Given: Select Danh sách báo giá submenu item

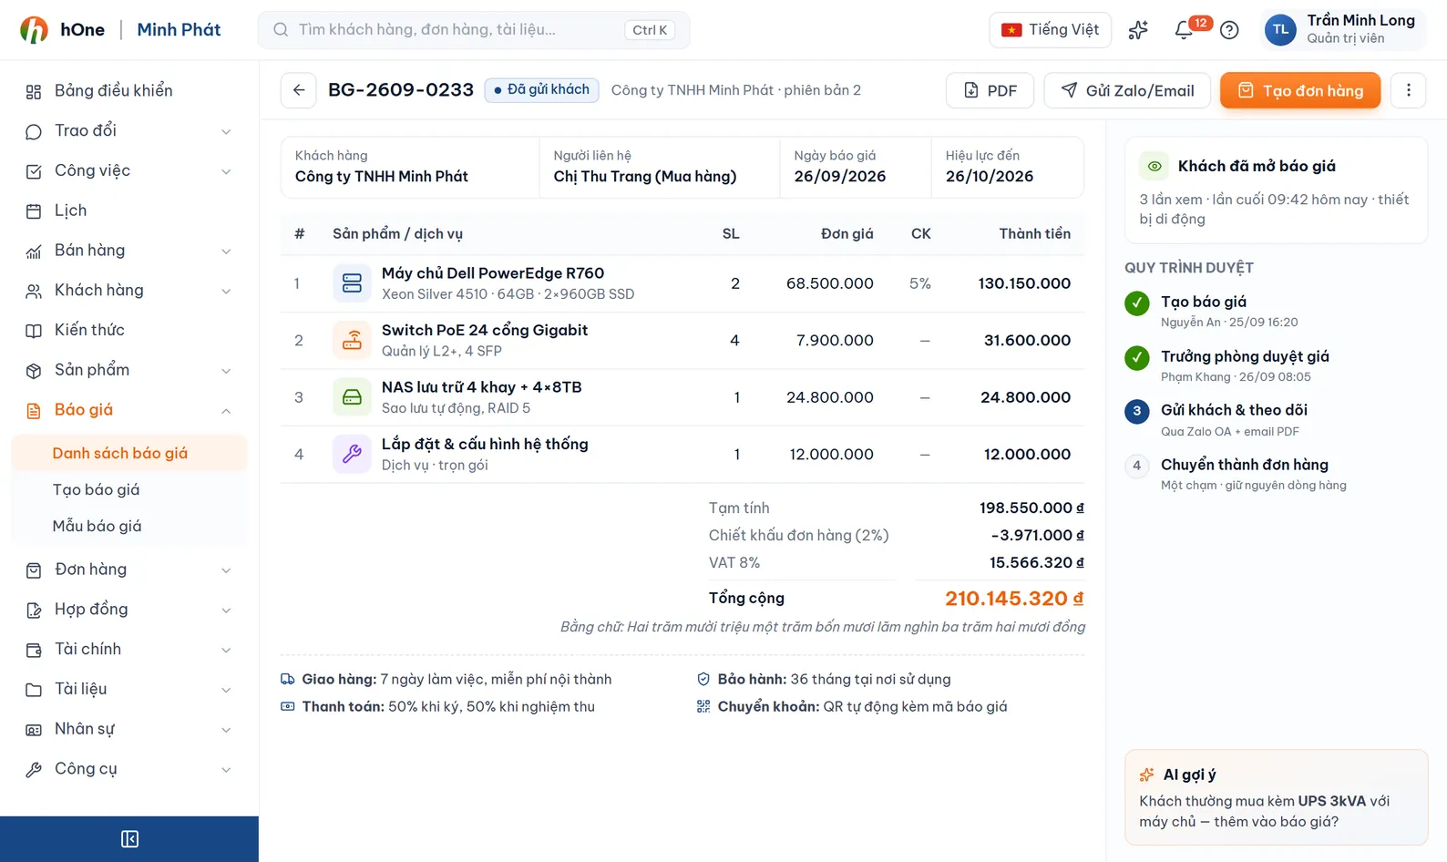Looking at the screenshot, I should [129, 453].
